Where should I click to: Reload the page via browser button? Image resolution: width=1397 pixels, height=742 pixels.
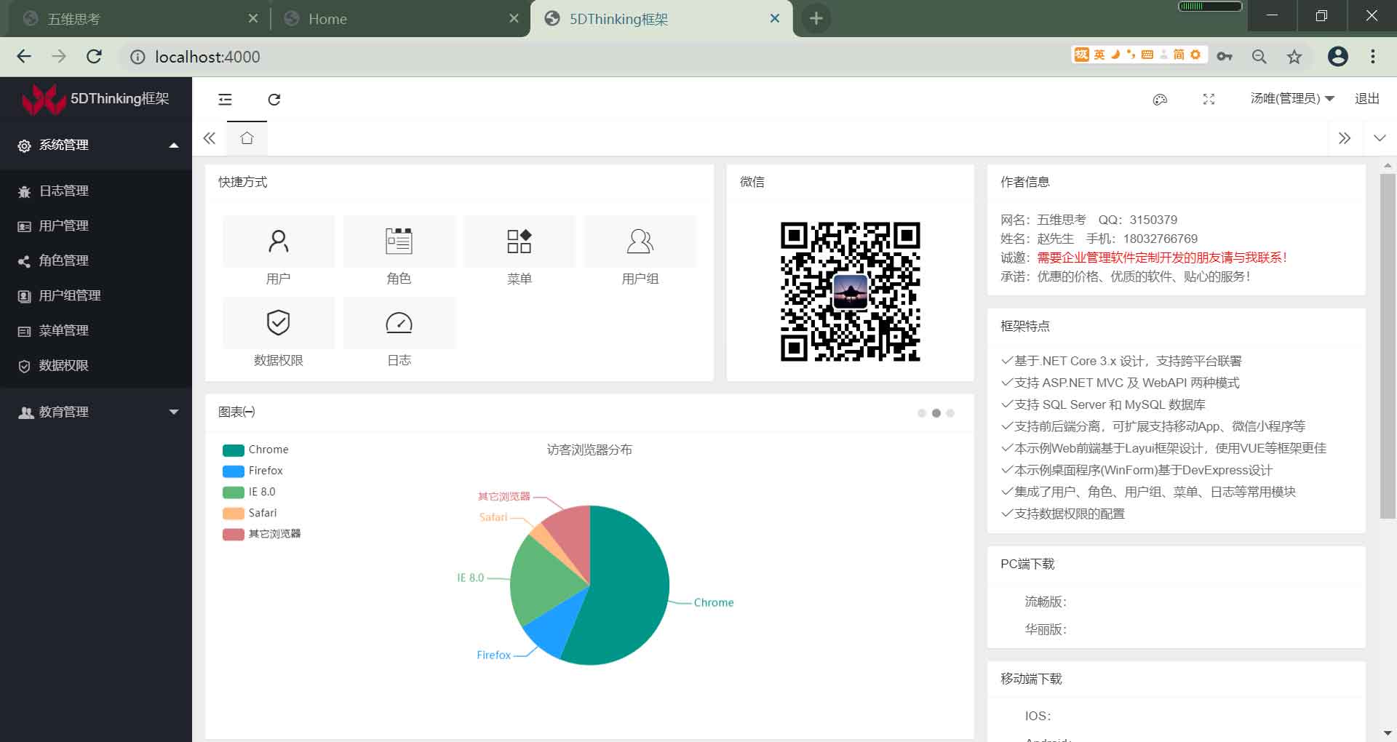(94, 57)
